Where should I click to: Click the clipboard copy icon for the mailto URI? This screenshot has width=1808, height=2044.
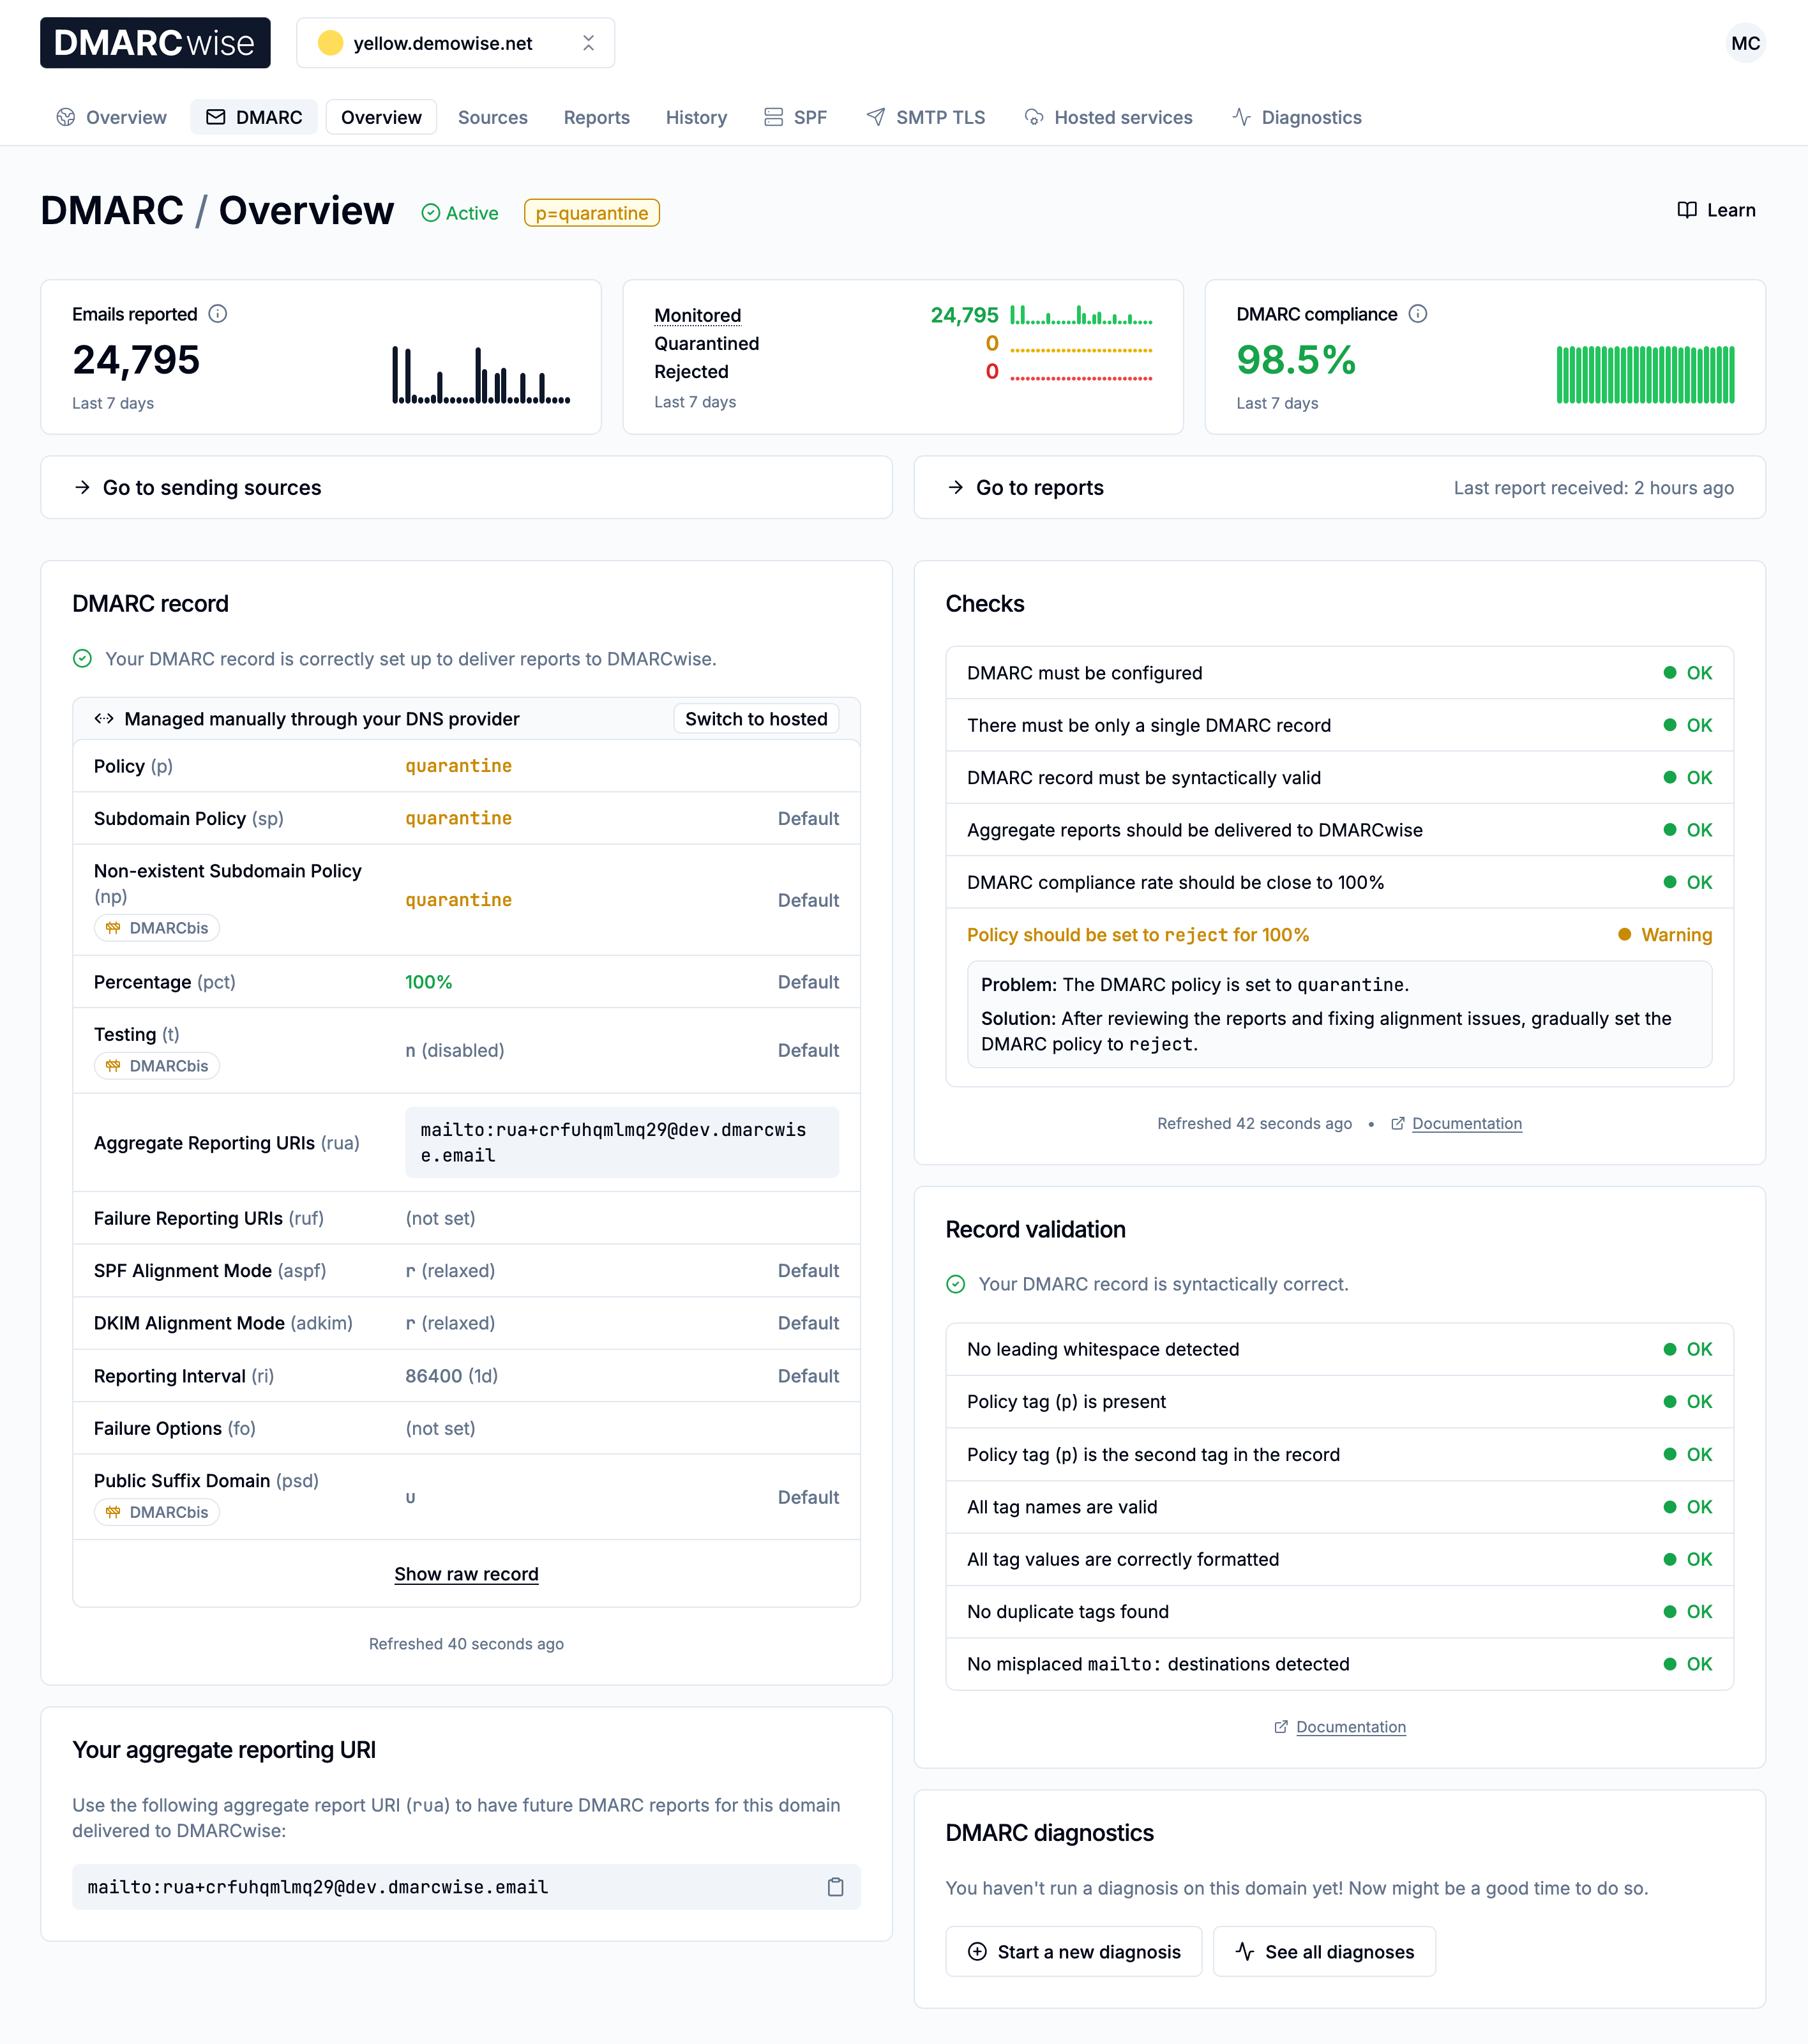(x=836, y=1888)
